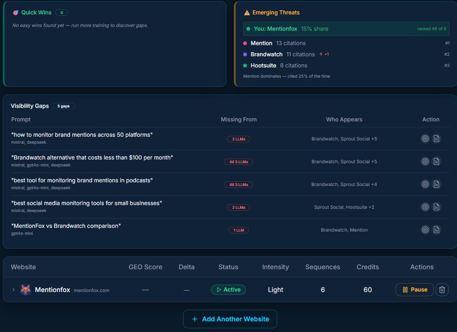Click the "5 gaps" count badge

click(63, 106)
